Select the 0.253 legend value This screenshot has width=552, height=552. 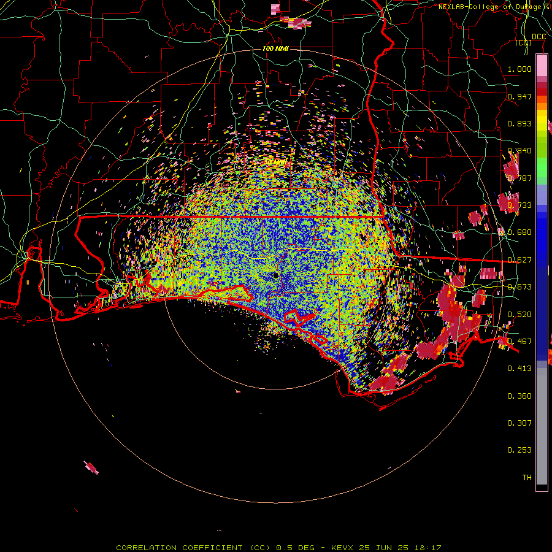coord(519,450)
